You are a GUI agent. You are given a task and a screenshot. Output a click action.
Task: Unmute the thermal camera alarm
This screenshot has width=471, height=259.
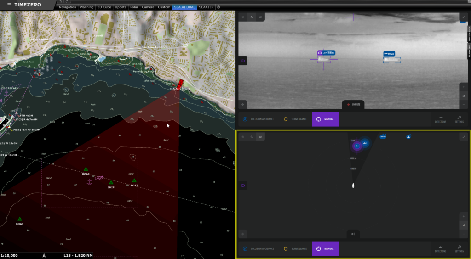click(x=353, y=105)
